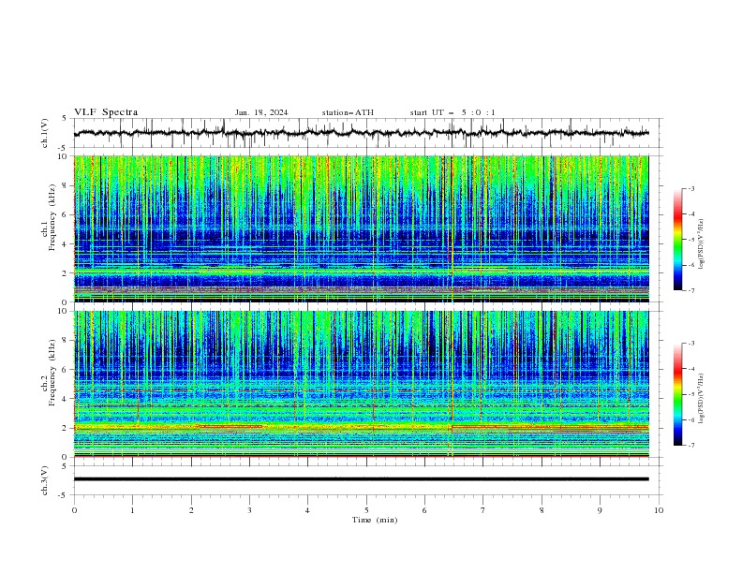
Task: Click time axis tick label "3"
Action: click(x=249, y=510)
